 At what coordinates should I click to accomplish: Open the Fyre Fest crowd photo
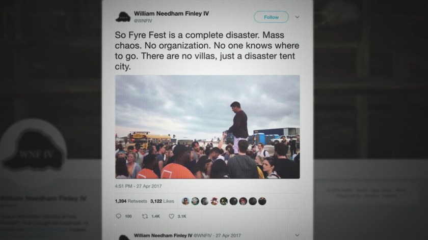[x=207, y=127]
